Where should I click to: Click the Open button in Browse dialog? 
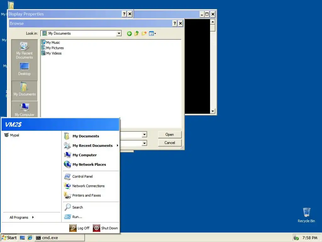pos(169,135)
